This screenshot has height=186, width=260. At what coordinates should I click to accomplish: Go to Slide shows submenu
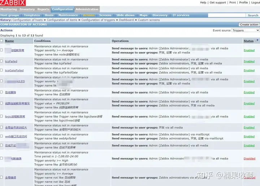click(125, 15)
